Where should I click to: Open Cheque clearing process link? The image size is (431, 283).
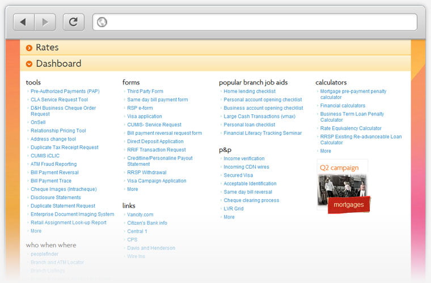(x=251, y=200)
